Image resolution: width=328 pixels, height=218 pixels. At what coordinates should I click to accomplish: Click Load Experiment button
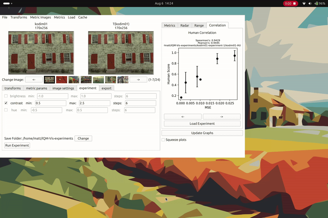[202, 124]
